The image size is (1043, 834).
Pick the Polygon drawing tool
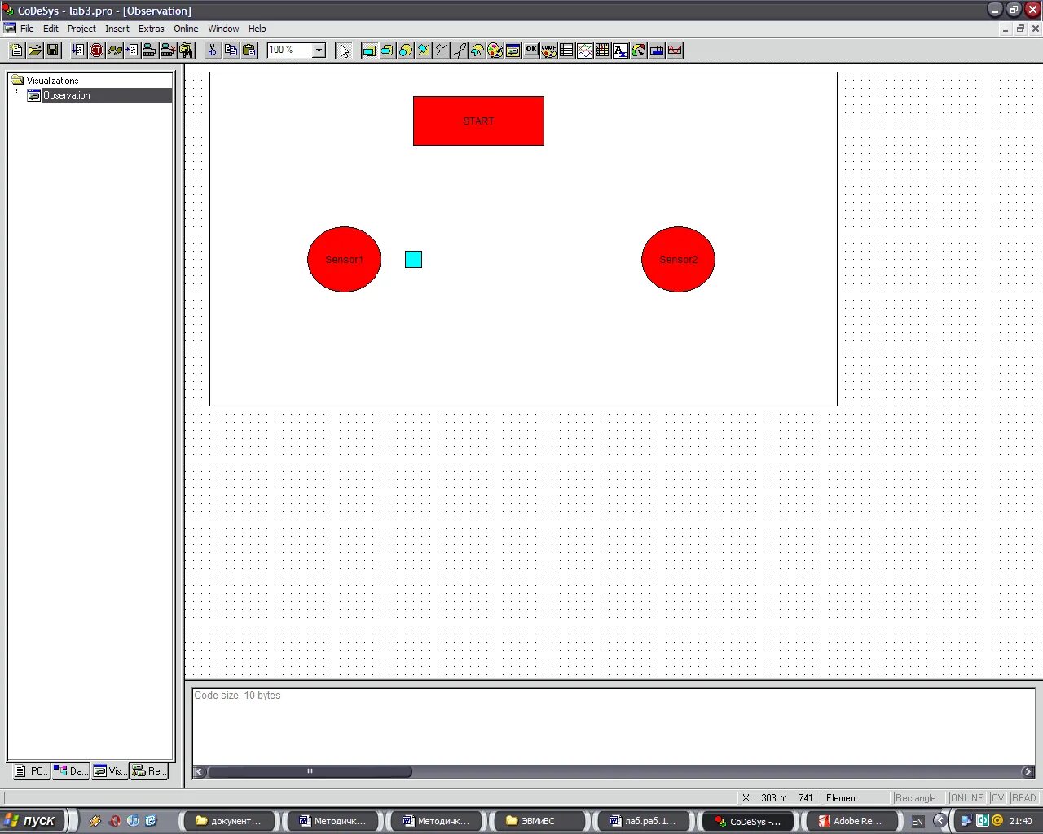423,50
